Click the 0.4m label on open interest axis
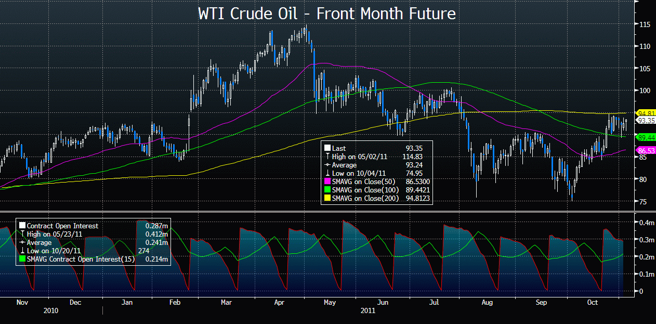 point(646,223)
